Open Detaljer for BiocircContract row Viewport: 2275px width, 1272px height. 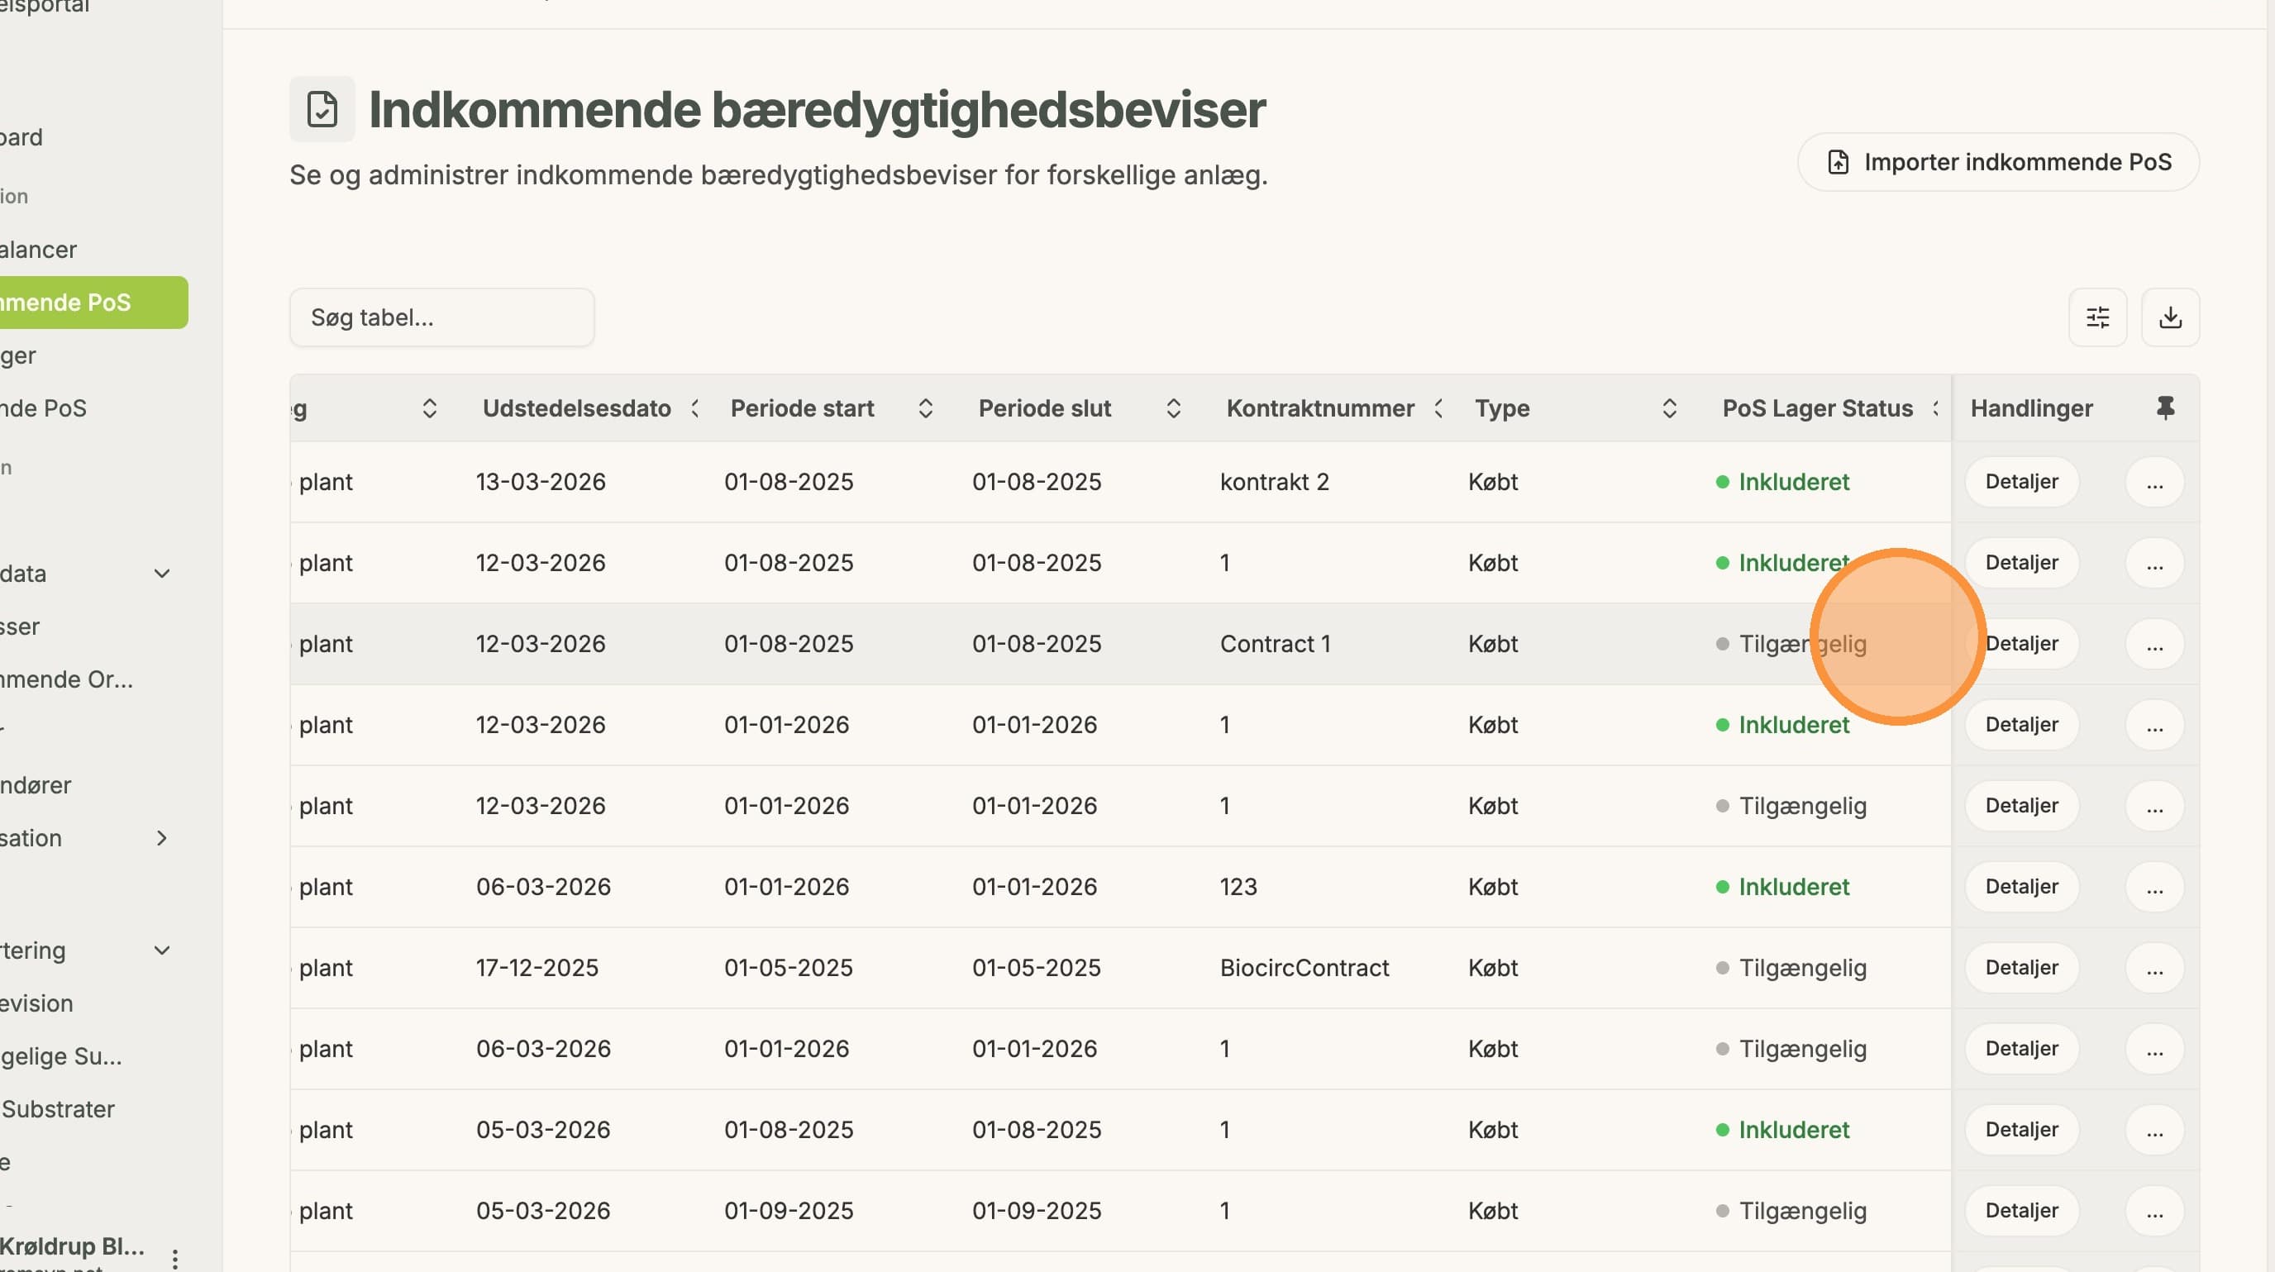pos(2020,969)
